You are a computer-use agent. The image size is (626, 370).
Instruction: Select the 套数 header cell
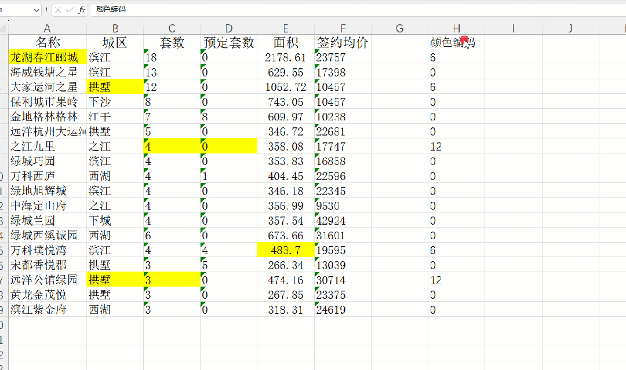(172, 42)
